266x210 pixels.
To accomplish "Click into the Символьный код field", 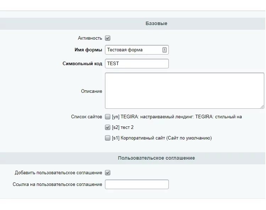I will point(137,63).
